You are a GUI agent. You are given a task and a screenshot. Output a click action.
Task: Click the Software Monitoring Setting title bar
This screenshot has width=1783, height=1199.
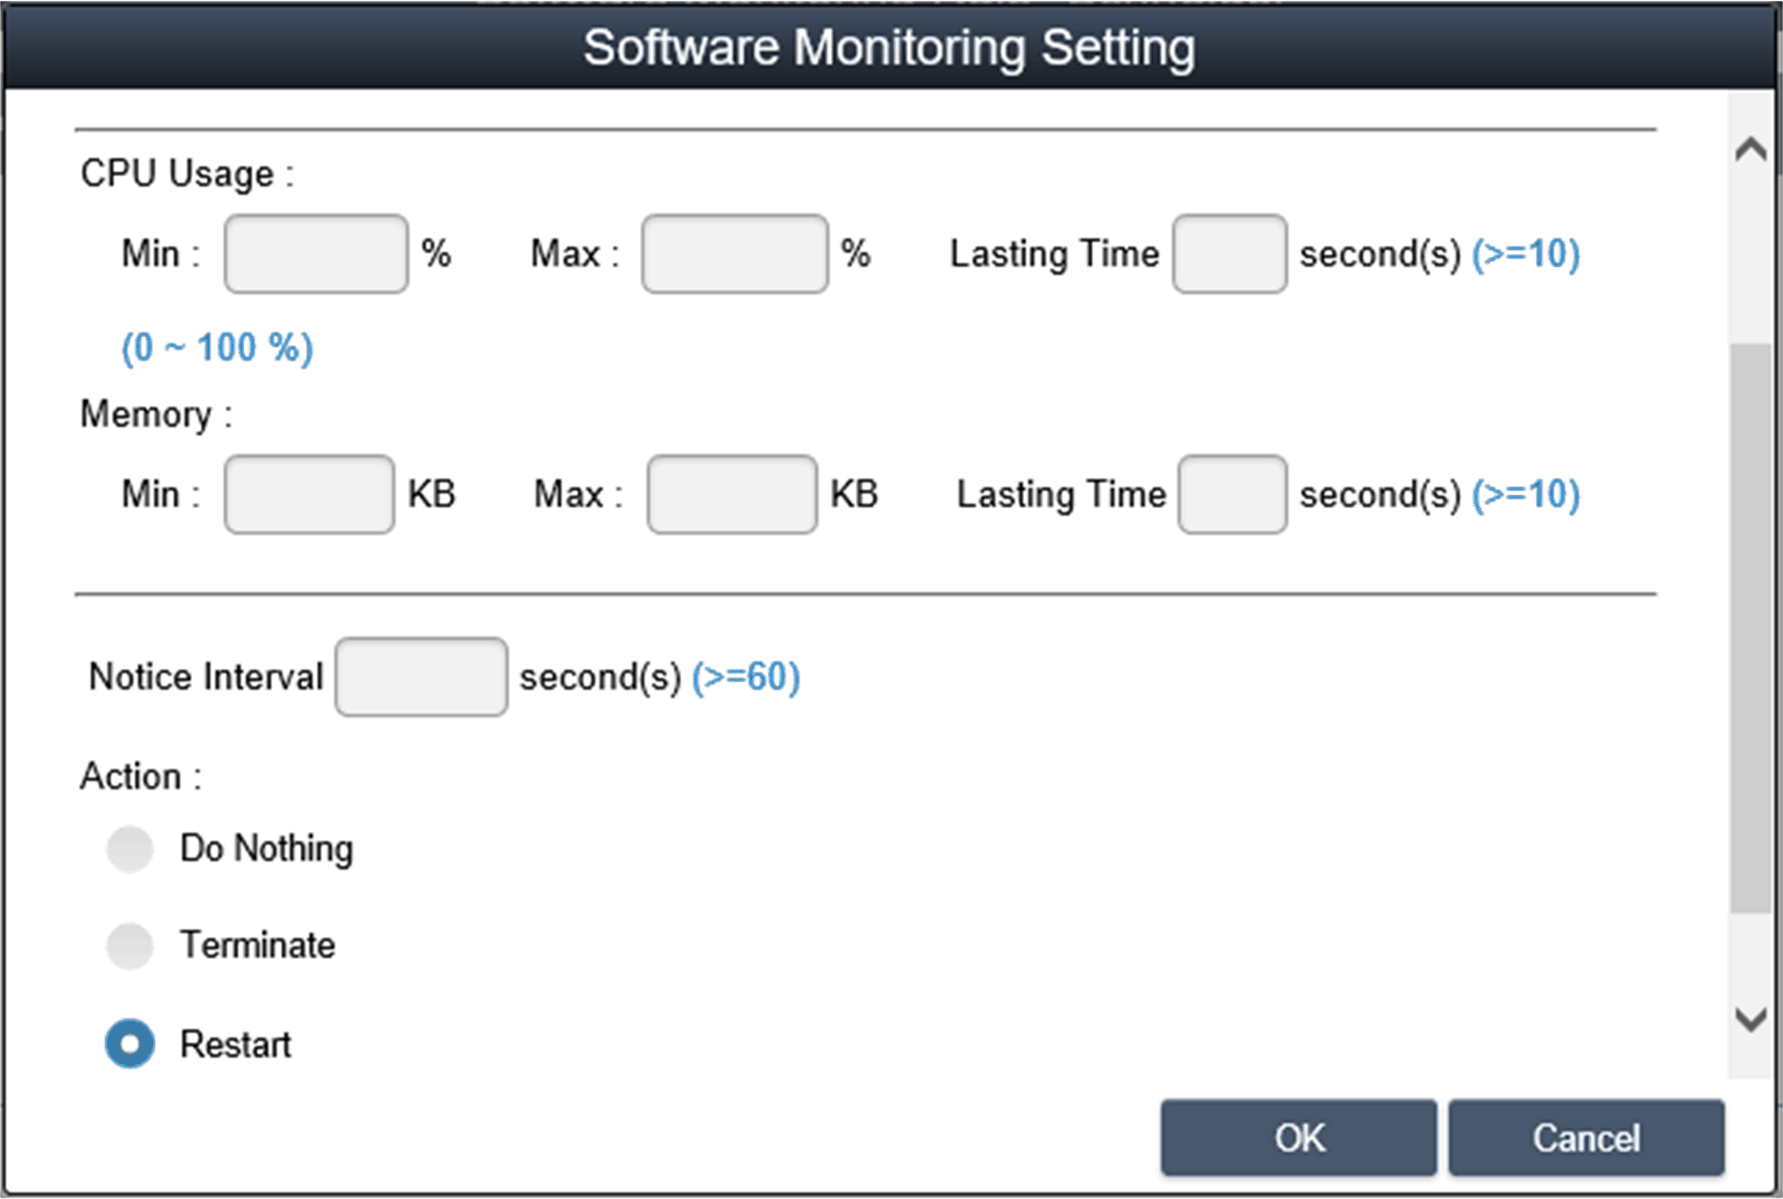(x=889, y=47)
